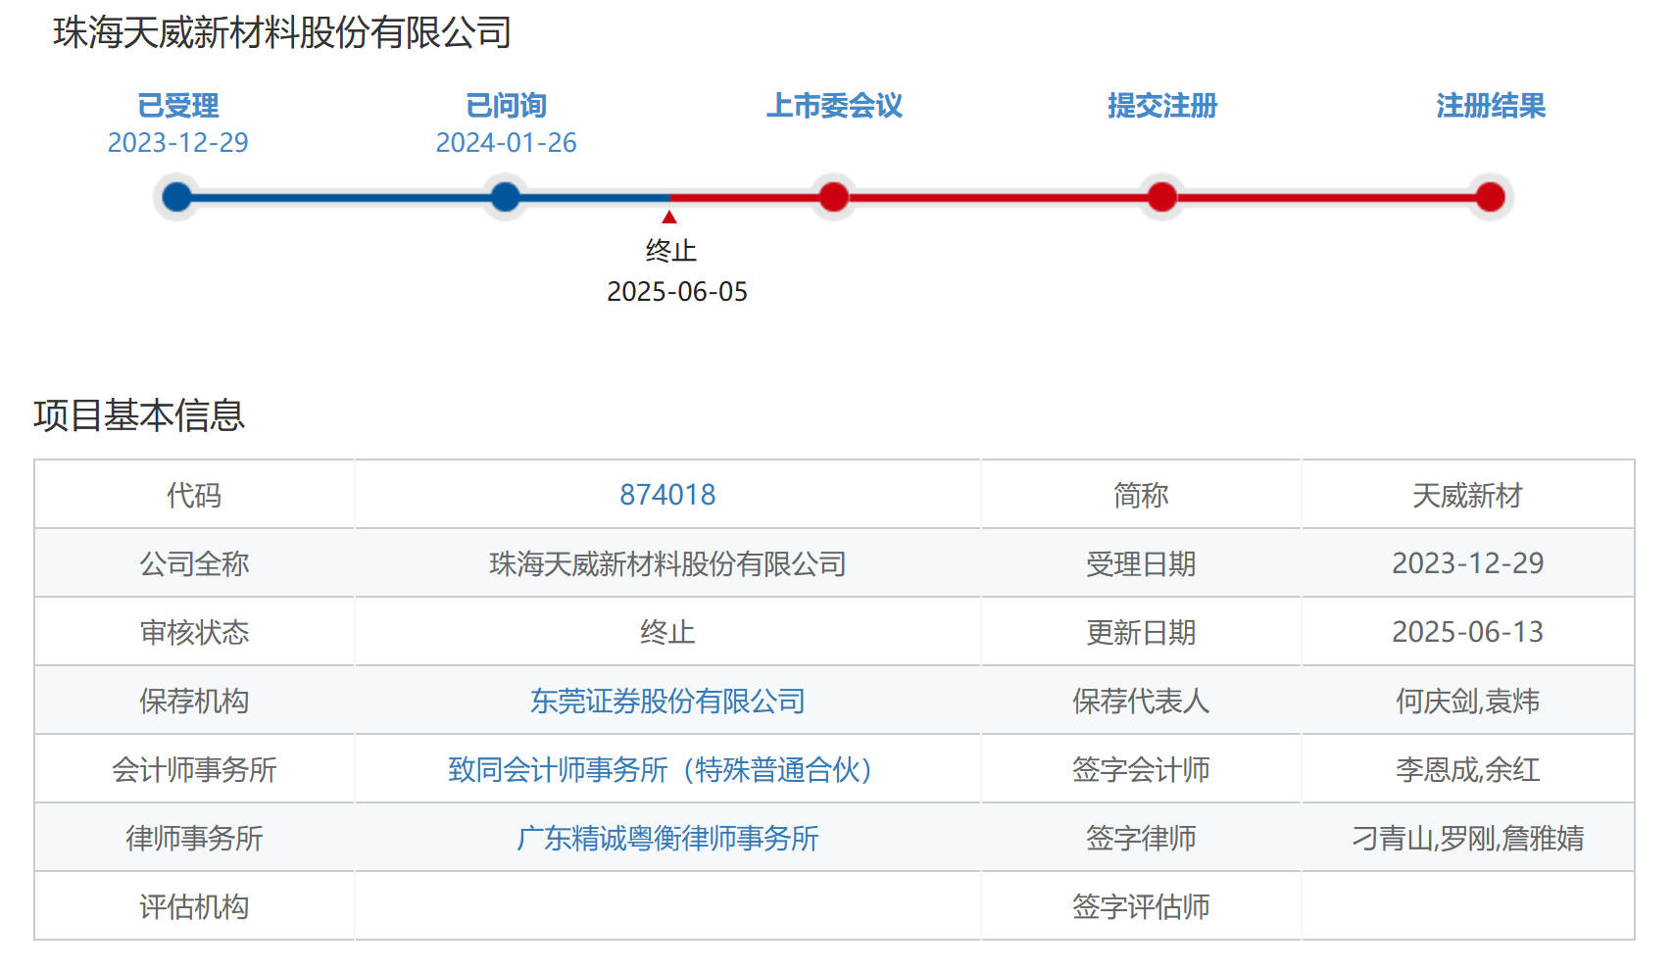Click the 上市委会议 red timeline dot
This screenshot has height=970, width=1674.
point(834,197)
